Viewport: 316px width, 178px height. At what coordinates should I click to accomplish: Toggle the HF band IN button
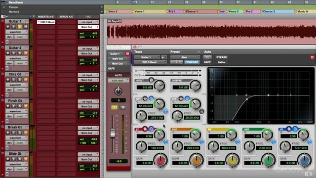310,142
